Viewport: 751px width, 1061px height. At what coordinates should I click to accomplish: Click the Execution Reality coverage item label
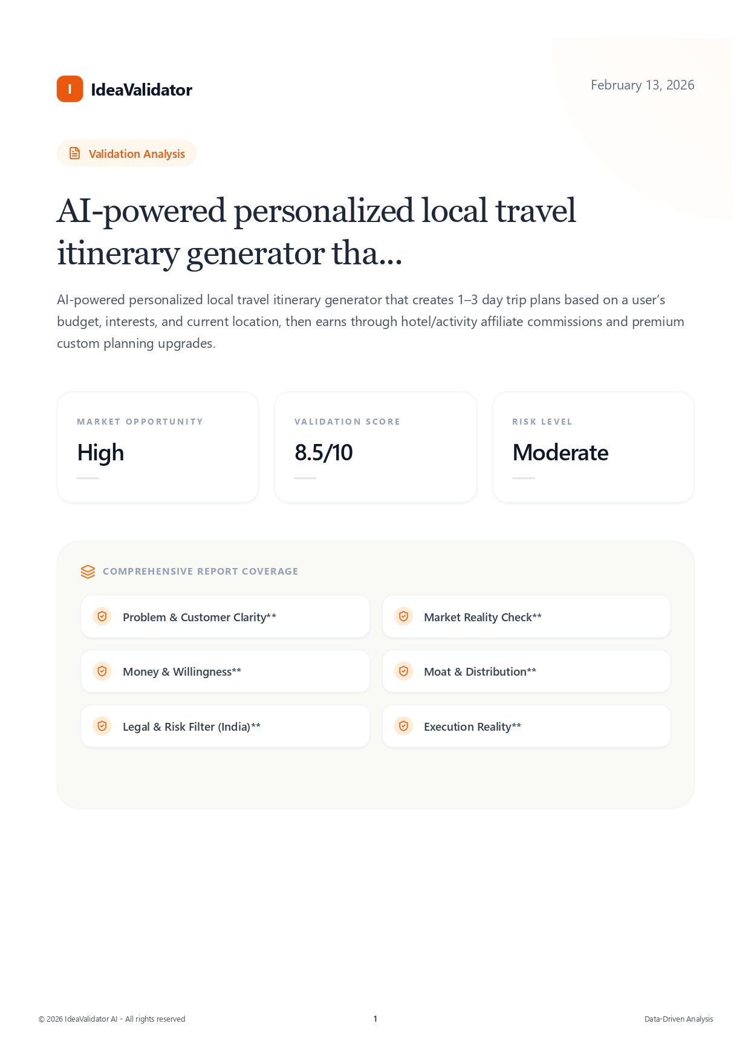pyautogui.click(x=472, y=726)
